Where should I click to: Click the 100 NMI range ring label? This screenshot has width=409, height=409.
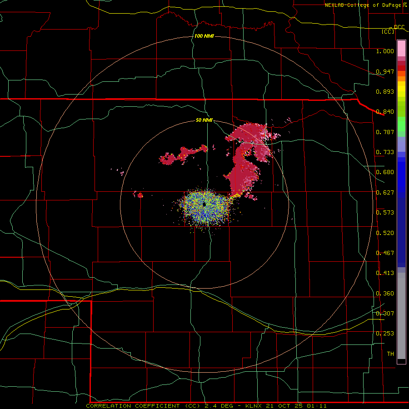coord(204,36)
